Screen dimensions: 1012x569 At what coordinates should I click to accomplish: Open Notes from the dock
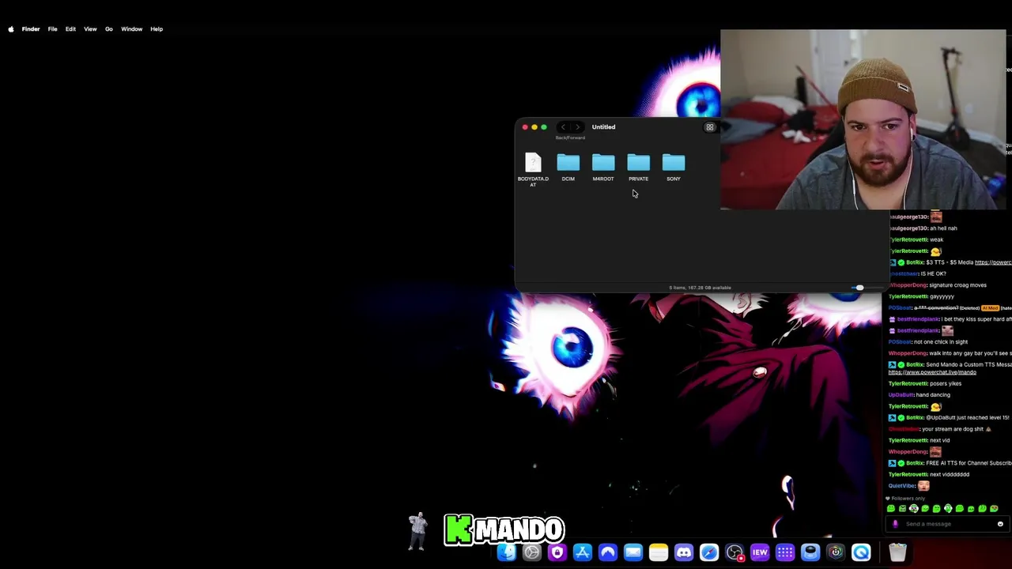[659, 552]
